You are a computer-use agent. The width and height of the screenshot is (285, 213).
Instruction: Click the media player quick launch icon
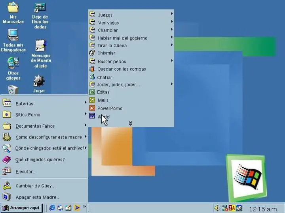click(77, 207)
